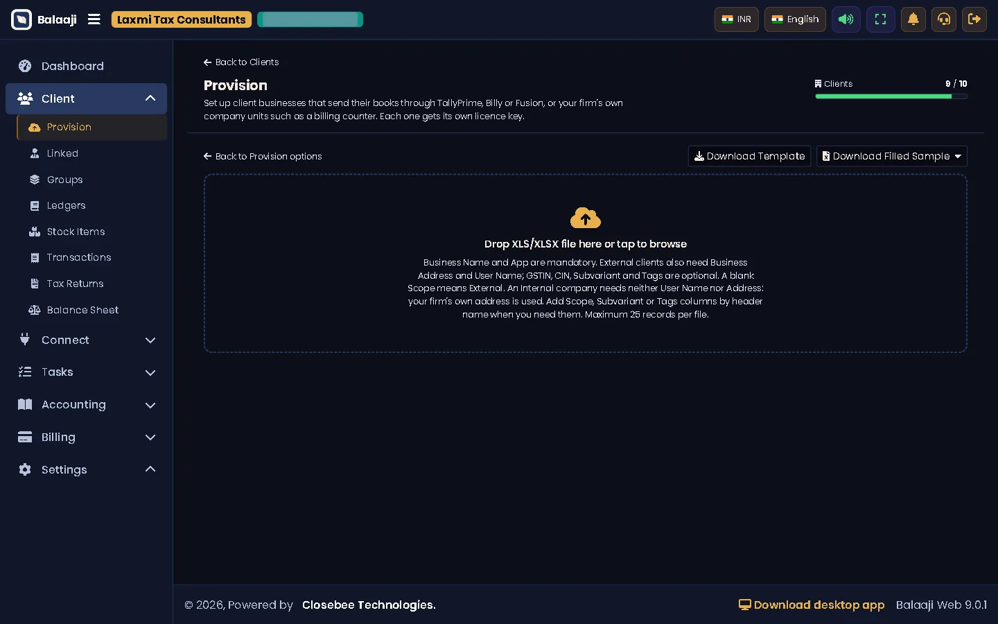The height and width of the screenshot is (624, 998).
Task: Enter fullscreen mode via expand icon
Action: pyautogui.click(x=881, y=19)
